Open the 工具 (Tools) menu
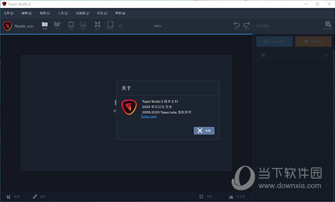335x202 pixels. (x=63, y=13)
